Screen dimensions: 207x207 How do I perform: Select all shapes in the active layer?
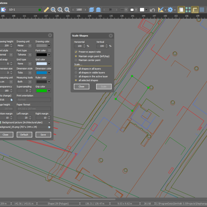coord(76,76)
